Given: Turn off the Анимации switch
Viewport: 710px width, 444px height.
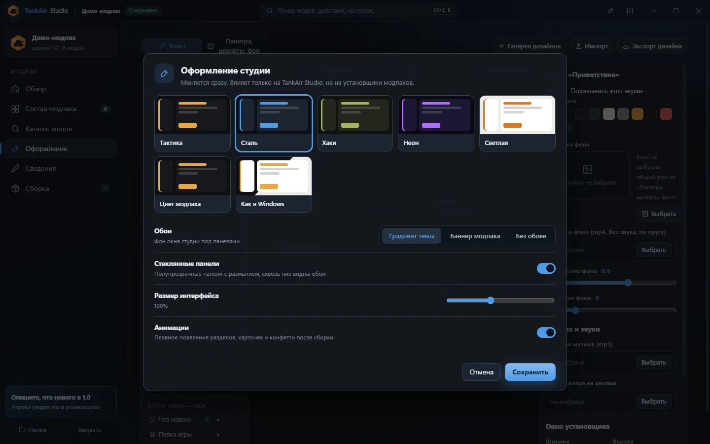Looking at the screenshot, I should (546, 333).
